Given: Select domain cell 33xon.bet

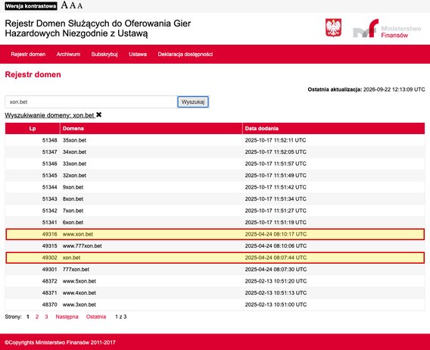Looking at the screenshot, I should (x=74, y=164).
